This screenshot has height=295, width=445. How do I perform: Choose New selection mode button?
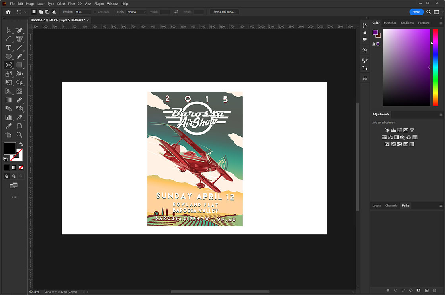click(34, 12)
